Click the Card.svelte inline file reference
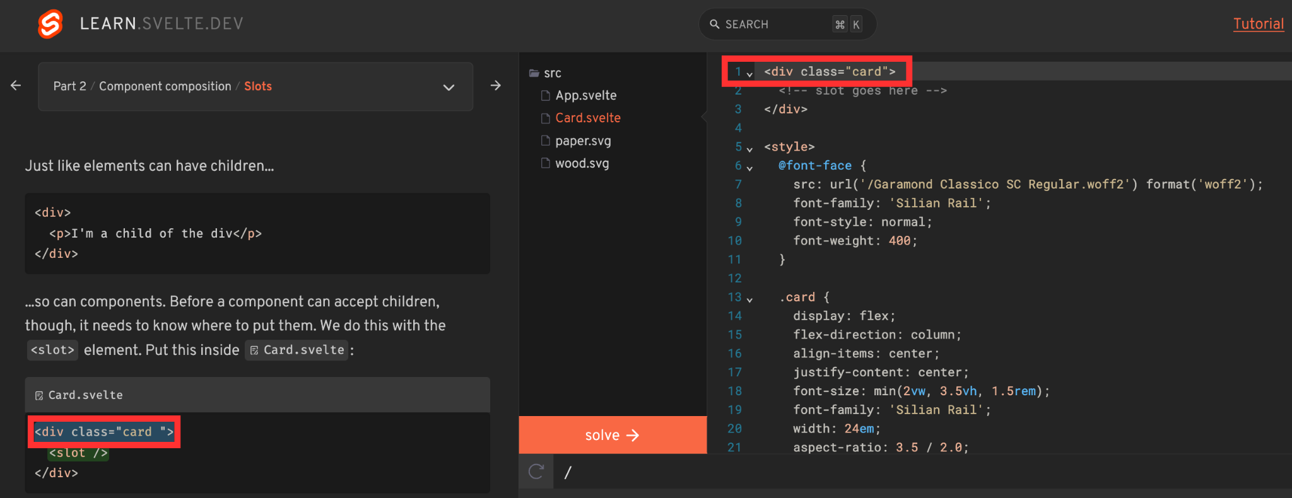1292x498 pixels. click(x=297, y=350)
